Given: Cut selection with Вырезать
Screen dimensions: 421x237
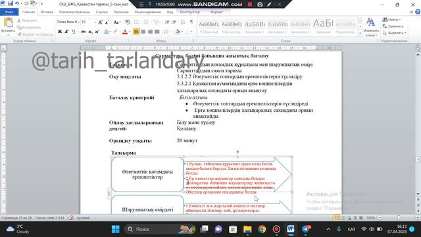Looking at the screenshot, I should [27, 20].
